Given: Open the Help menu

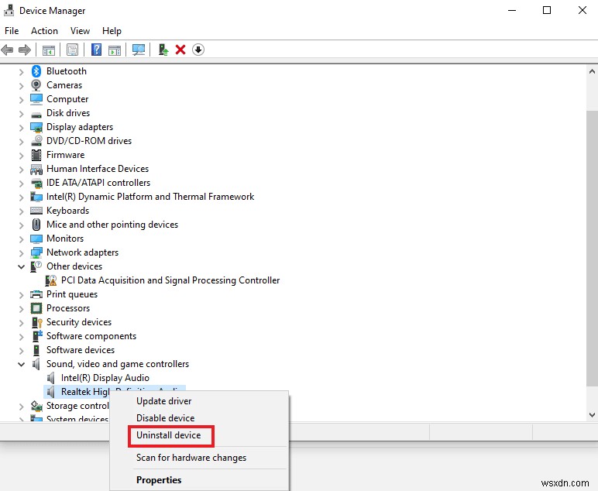Looking at the screenshot, I should point(112,30).
